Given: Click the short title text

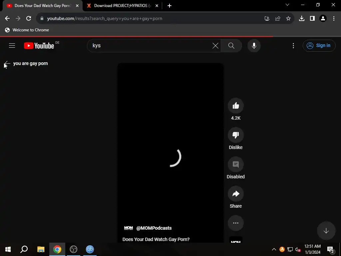Looking at the screenshot, I should click(x=156, y=239).
